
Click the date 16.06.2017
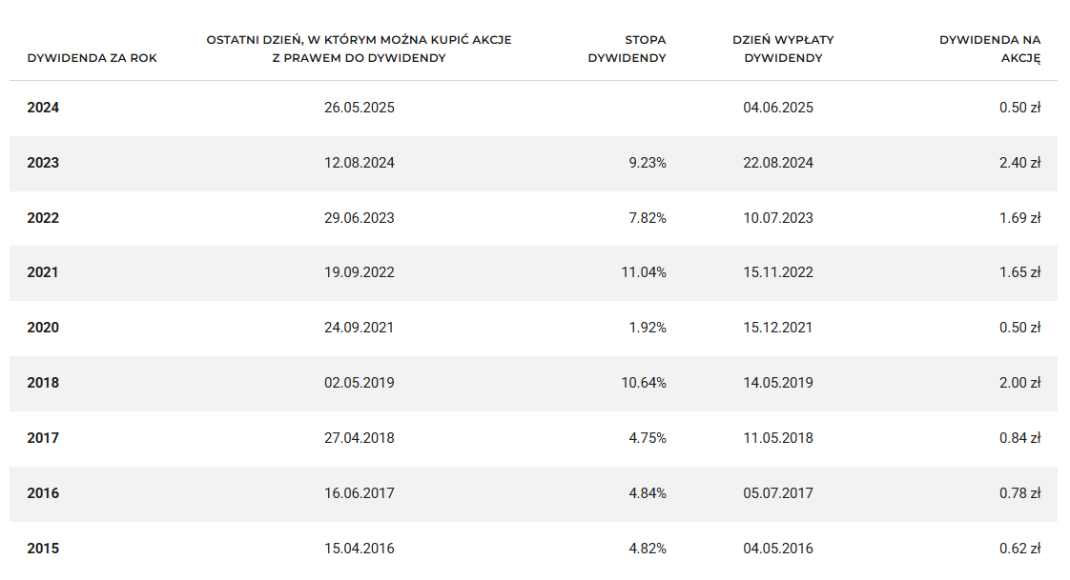coord(359,493)
